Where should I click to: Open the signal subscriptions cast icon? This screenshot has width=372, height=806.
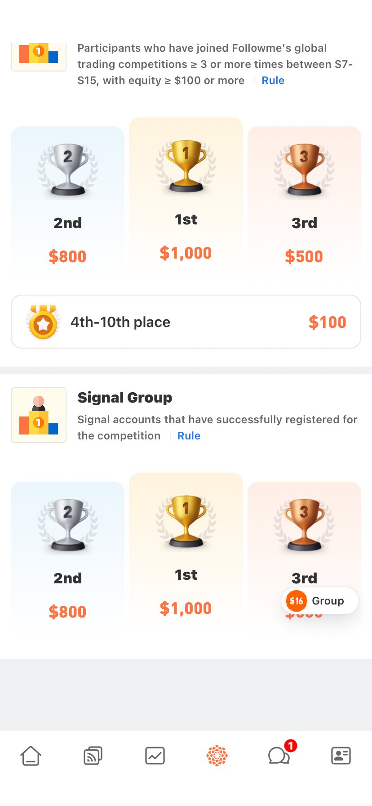pos(93,756)
